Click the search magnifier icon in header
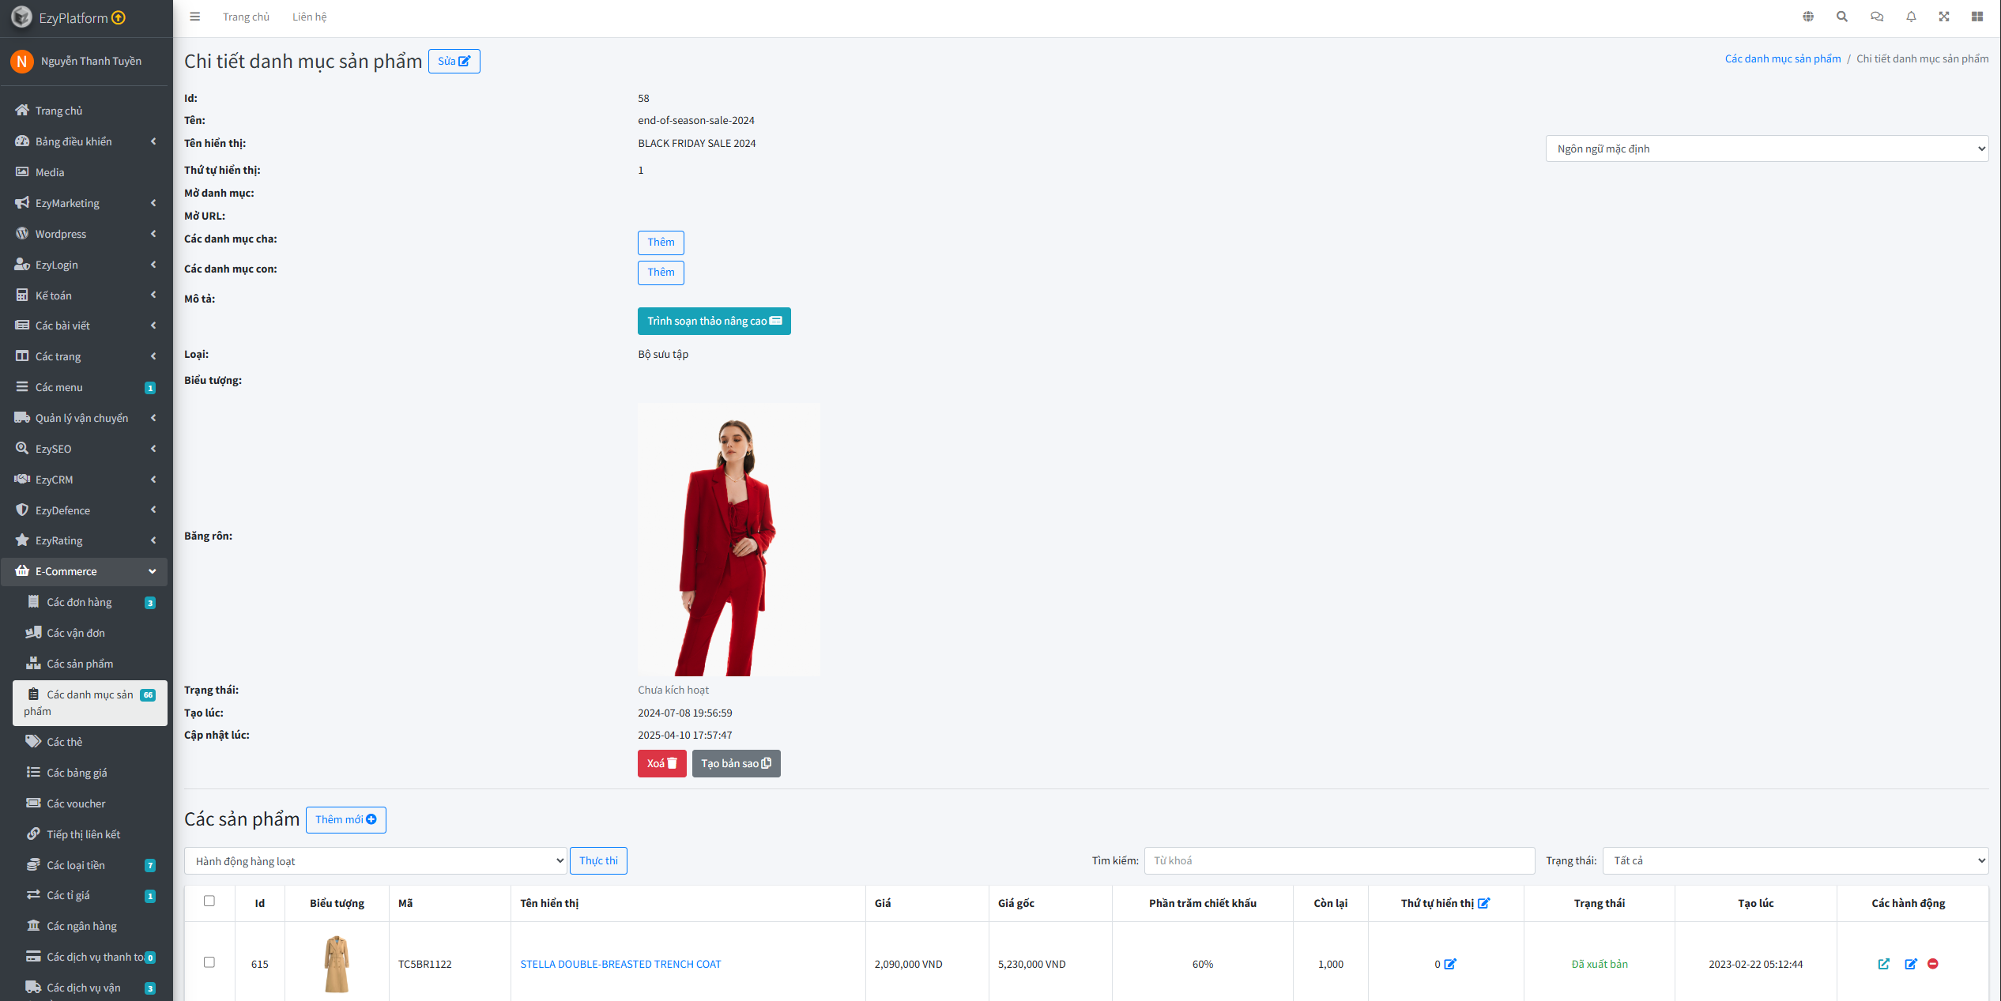 pyautogui.click(x=1842, y=17)
